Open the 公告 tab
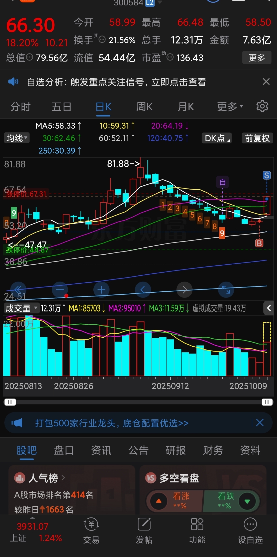The image size is (277, 557). [138, 450]
